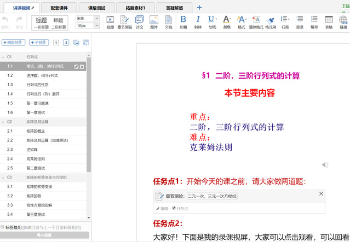Open text format with the 格式 icon
The image size is (350, 242).
click(241, 19)
